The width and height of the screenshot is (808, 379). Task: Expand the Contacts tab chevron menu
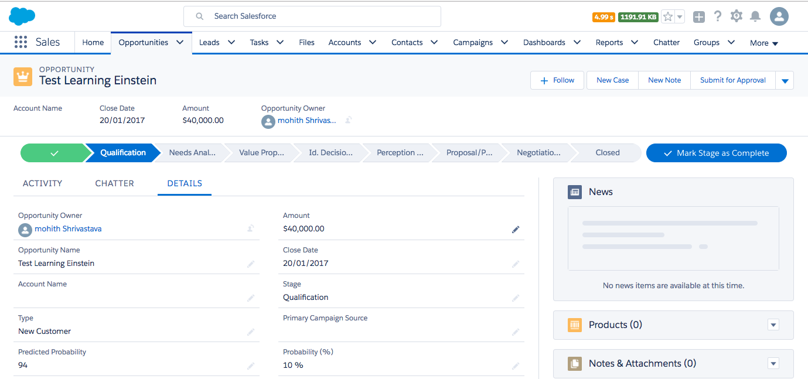434,42
